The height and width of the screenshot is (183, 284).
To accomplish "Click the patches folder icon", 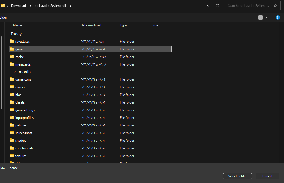I will coord(12,125).
